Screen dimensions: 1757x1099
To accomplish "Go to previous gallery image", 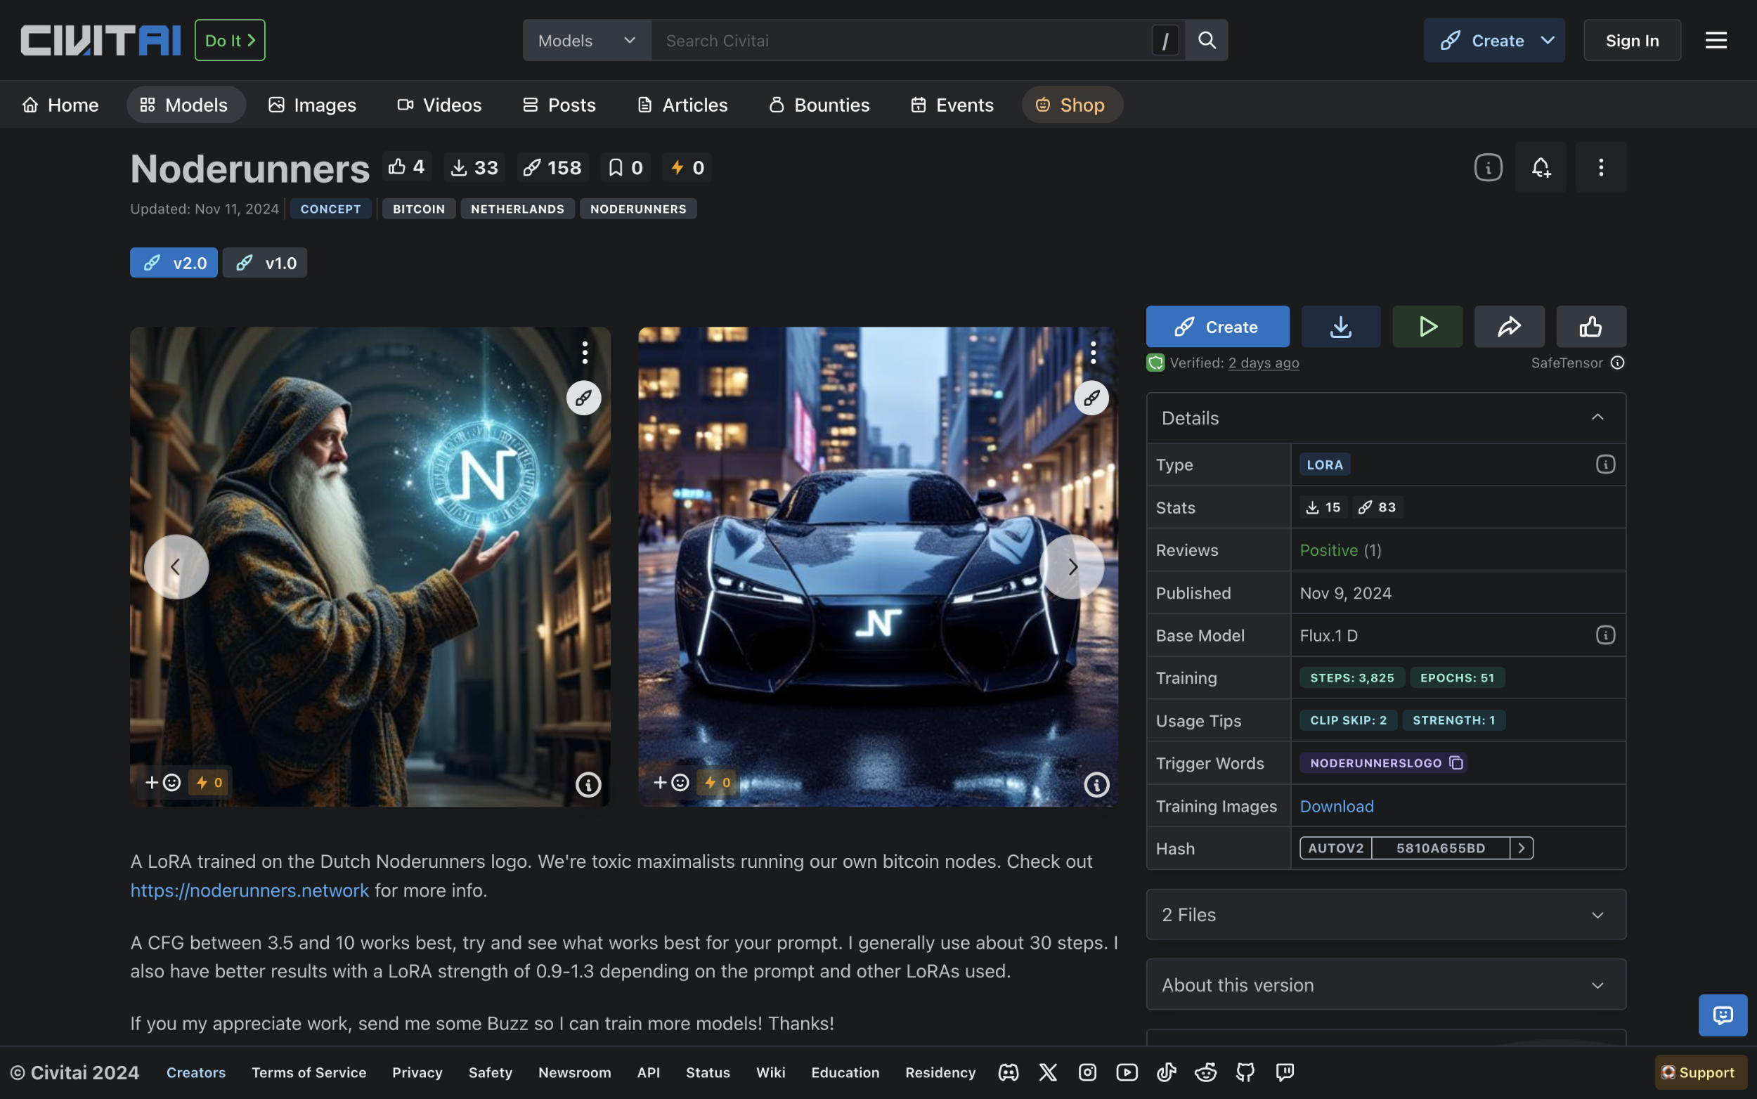I will pos(176,566).
